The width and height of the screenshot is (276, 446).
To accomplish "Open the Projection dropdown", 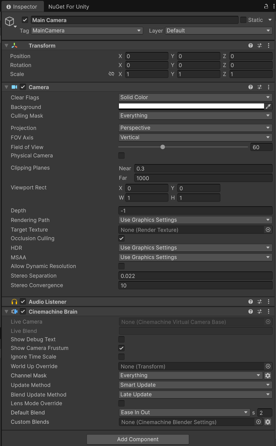I will pyautogui.click(x=195, y=128).
